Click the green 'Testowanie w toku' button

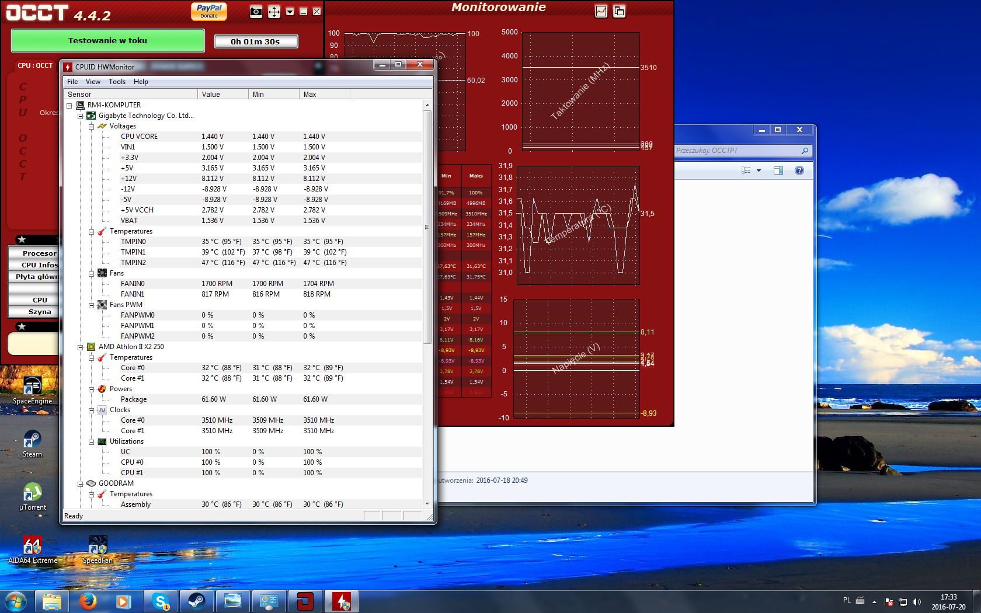click(x=108, y=41)
